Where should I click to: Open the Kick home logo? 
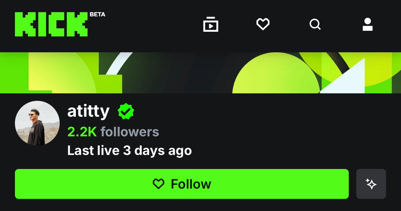click(51, 24)
